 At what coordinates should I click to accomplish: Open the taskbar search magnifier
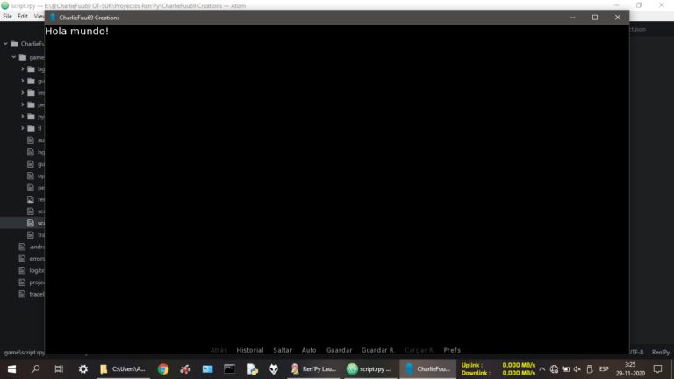tap(36, 369)
